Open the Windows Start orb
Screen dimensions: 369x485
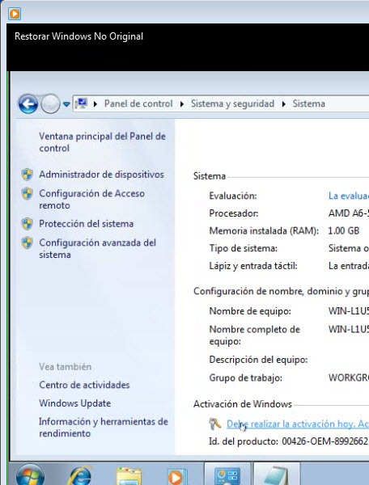click(30, 474)
